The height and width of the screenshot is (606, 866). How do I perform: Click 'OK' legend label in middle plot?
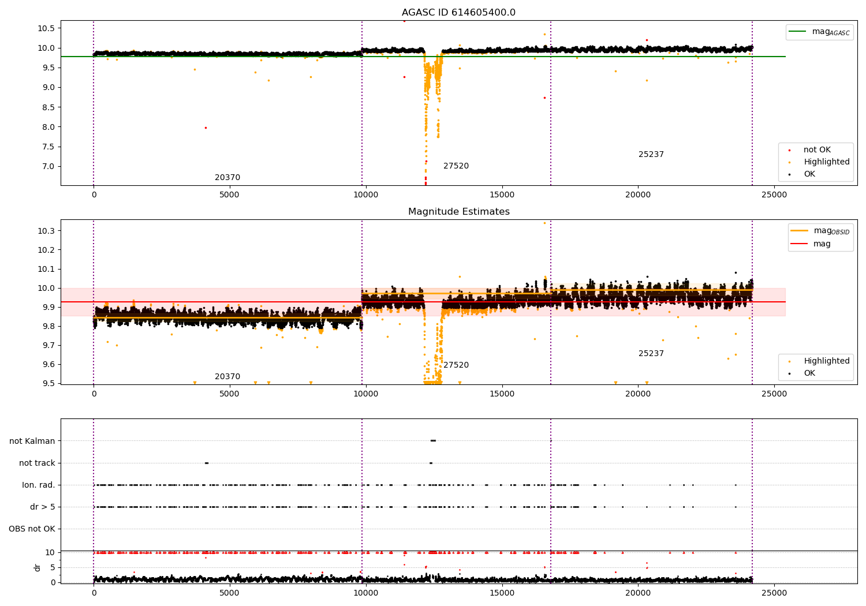point(809,373)
